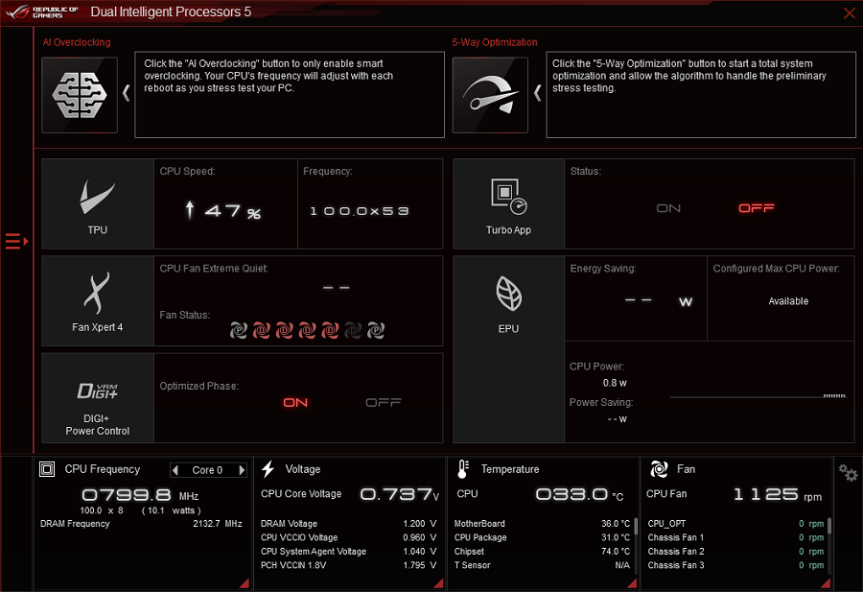
Task: Click the Chassis Fan 3 row
Action: point(735,565)
